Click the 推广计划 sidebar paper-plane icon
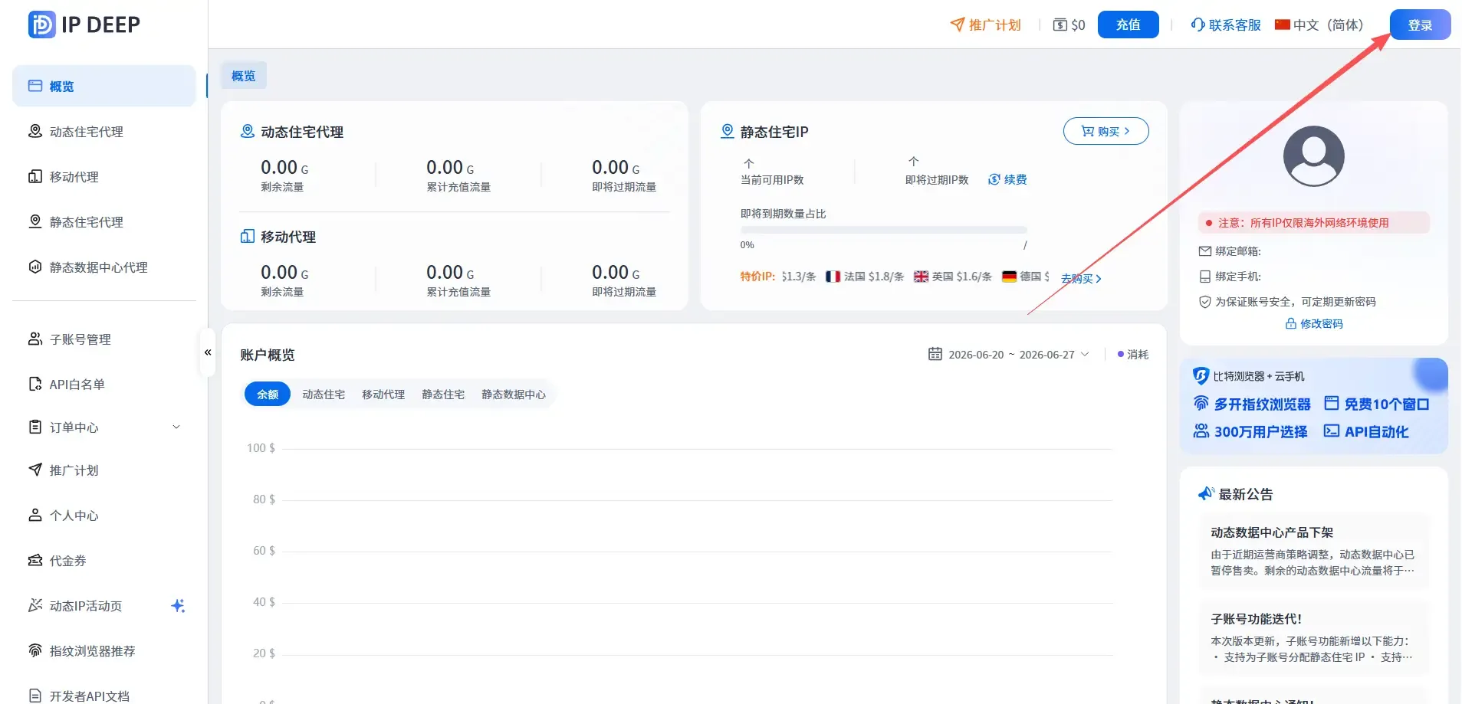 click(x=34, y=470)
